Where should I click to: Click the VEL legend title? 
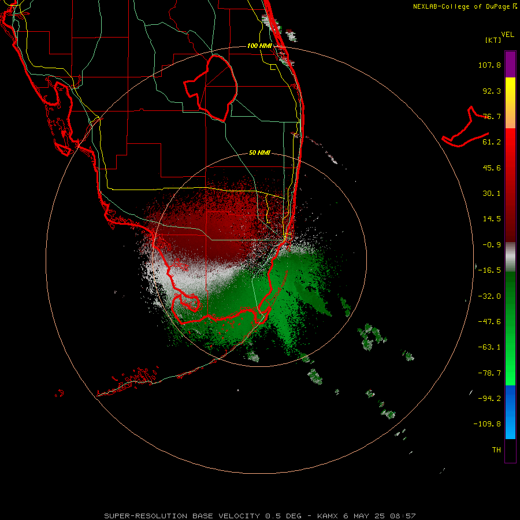(507, 35)
